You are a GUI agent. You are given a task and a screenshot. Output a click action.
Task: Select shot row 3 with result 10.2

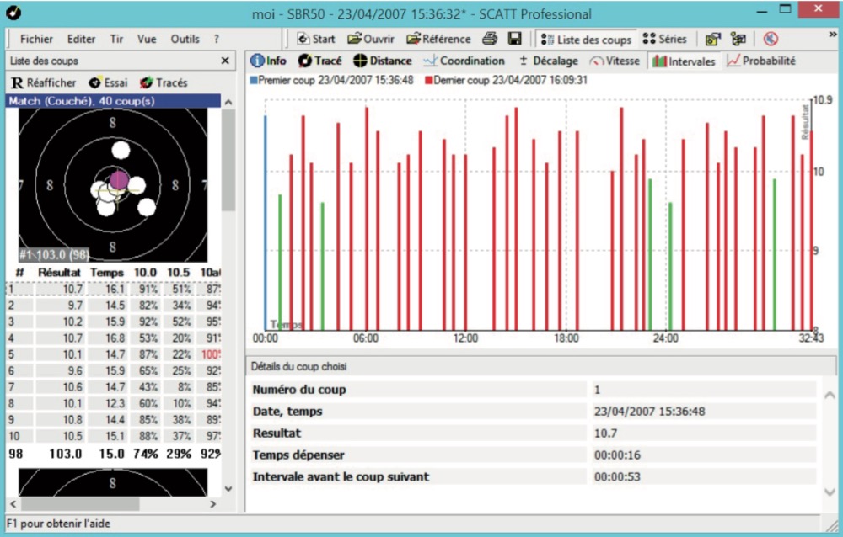click(x=114, y=322)
